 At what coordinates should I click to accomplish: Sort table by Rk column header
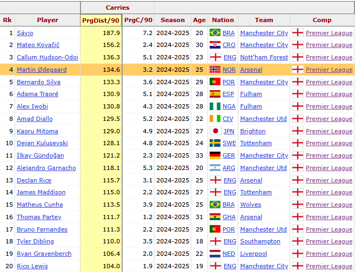click(x=7, y=20)
